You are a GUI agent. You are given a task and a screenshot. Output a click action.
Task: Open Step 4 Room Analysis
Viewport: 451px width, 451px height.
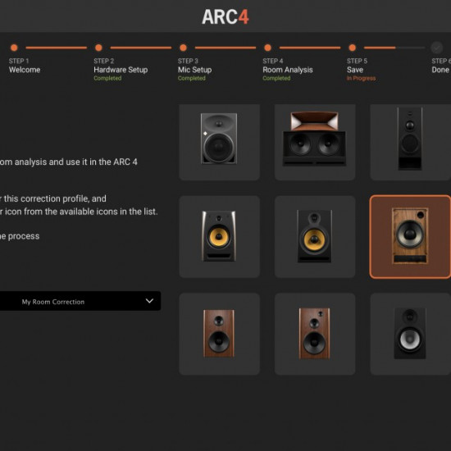point(288,70)
